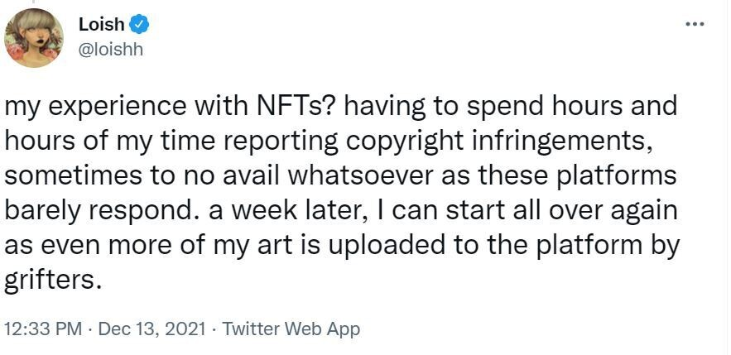Click the 12:33 PM timestamp

43,329
